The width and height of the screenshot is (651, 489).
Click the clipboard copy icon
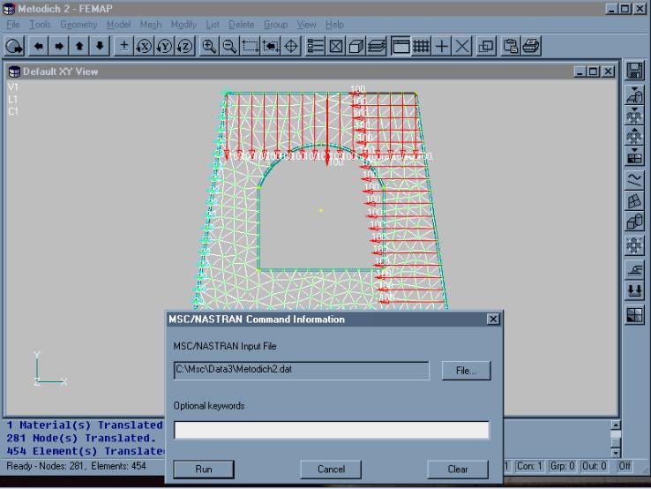[x=510, y=46]
